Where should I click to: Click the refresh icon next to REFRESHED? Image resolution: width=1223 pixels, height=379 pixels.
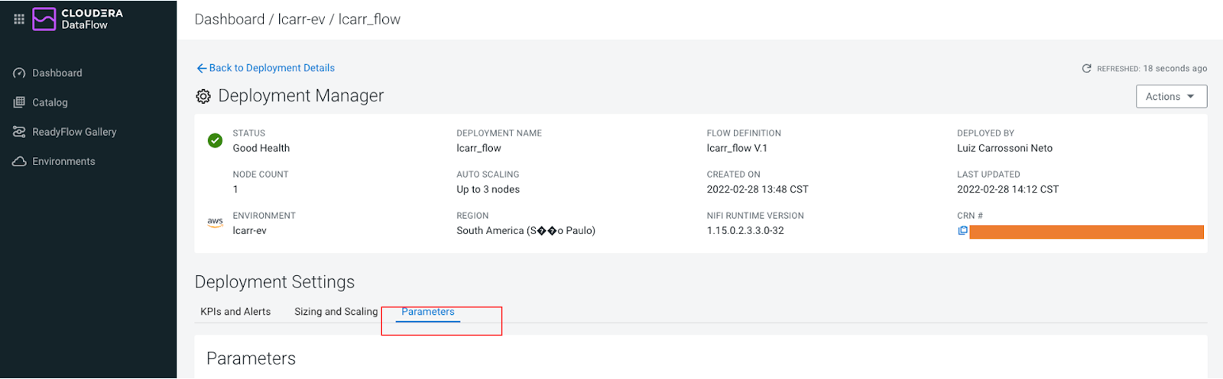coord(1086,69)
